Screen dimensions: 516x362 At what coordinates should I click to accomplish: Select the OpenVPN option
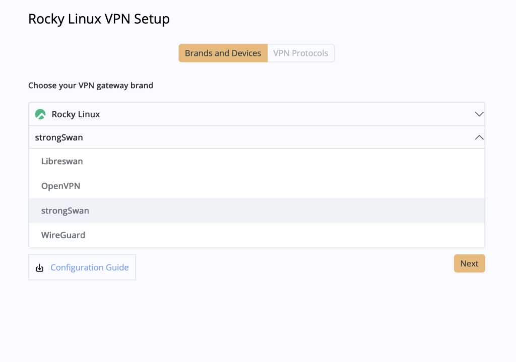[x=61, y=186]
